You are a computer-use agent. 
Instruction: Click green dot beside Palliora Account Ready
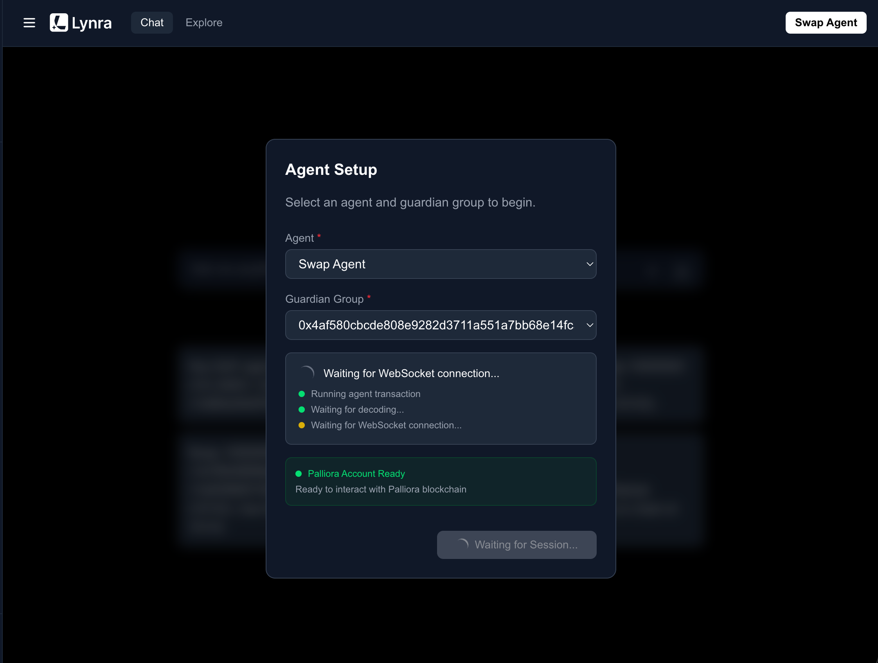point(299,474)
